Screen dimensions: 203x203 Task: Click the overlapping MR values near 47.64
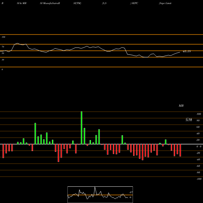coord(189,120)
